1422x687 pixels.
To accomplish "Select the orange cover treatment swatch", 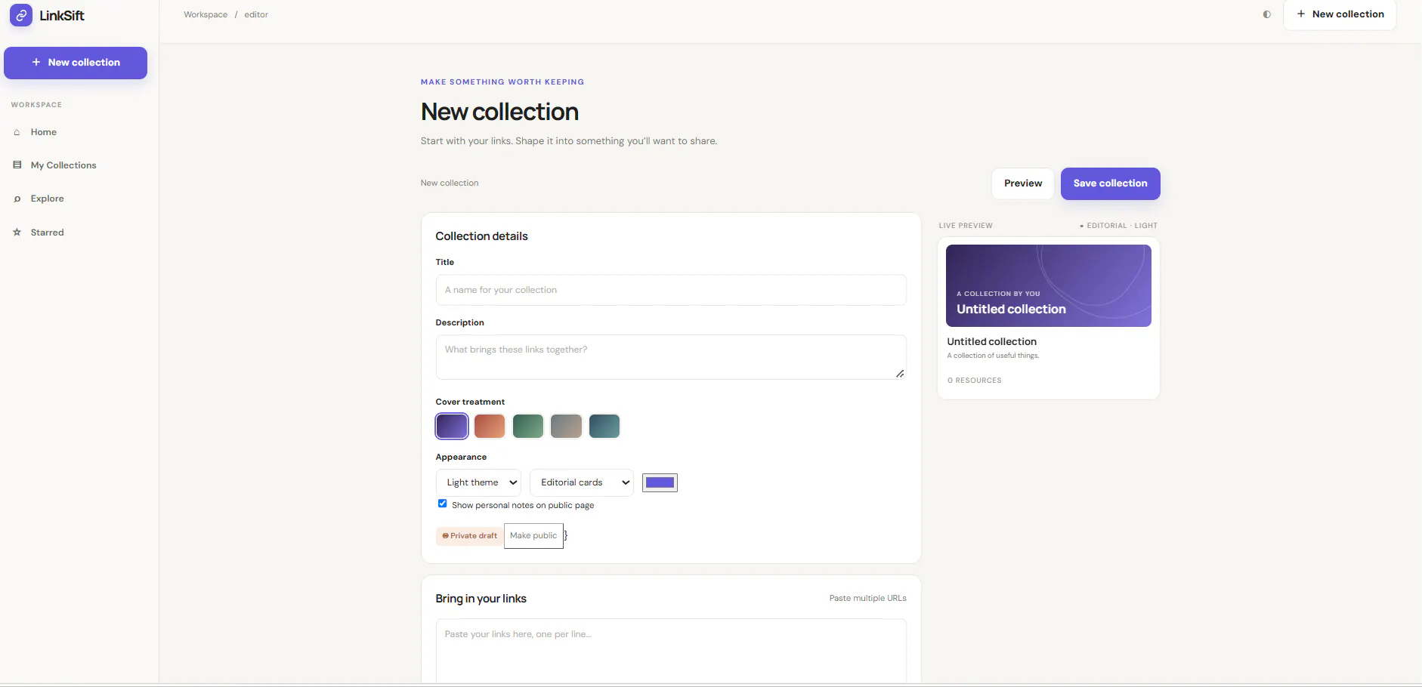I will (490, 426).
